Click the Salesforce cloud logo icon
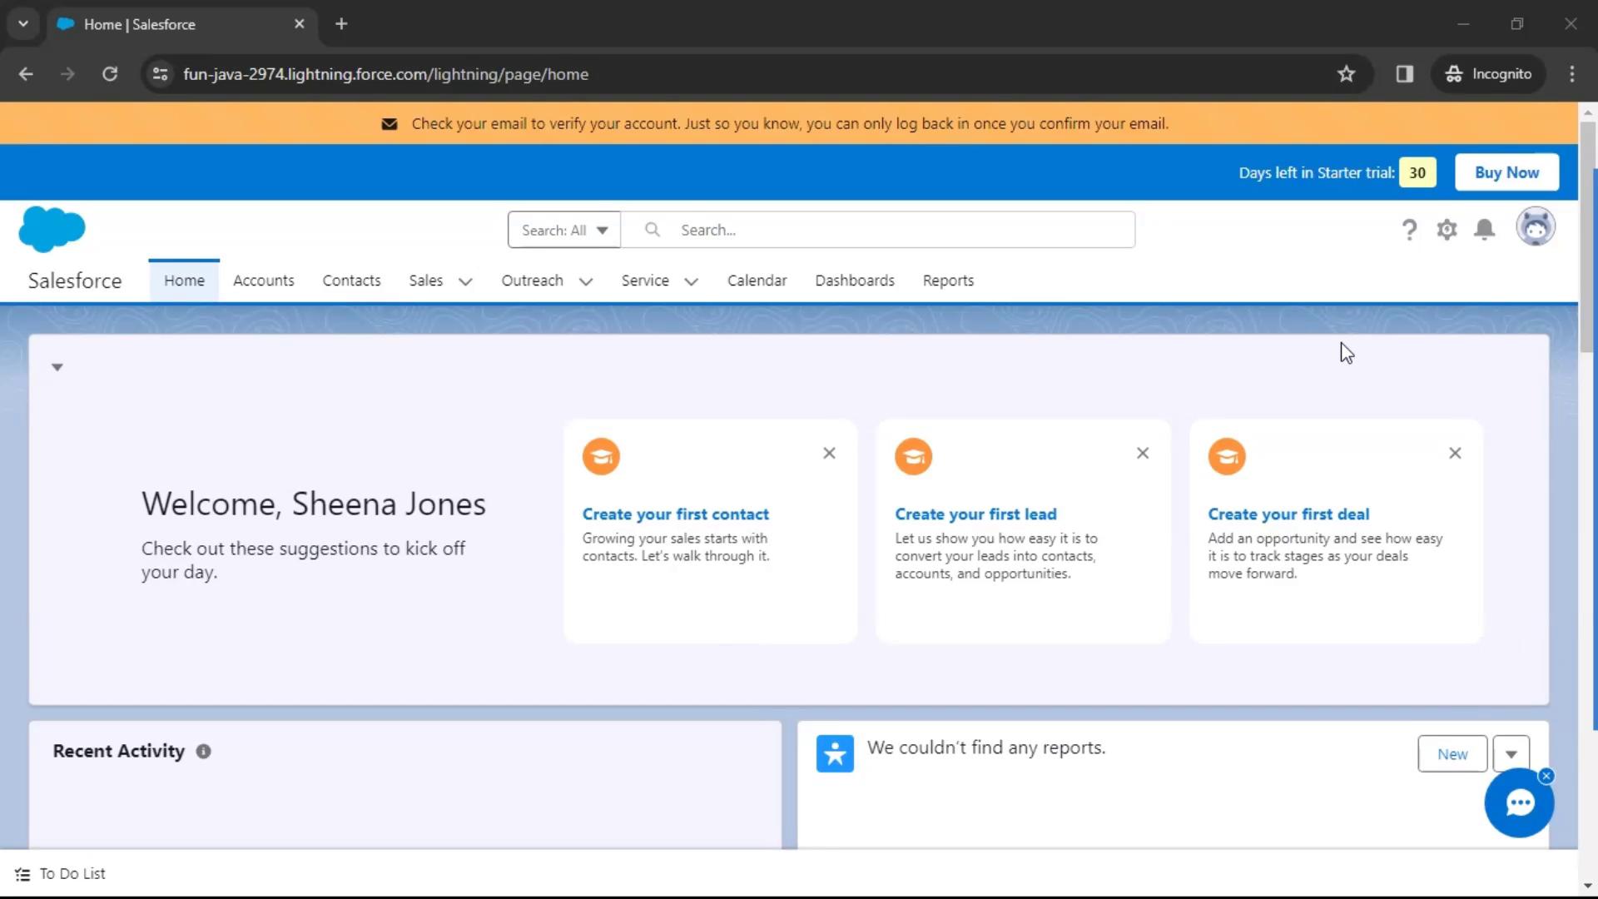 [51, 228]
